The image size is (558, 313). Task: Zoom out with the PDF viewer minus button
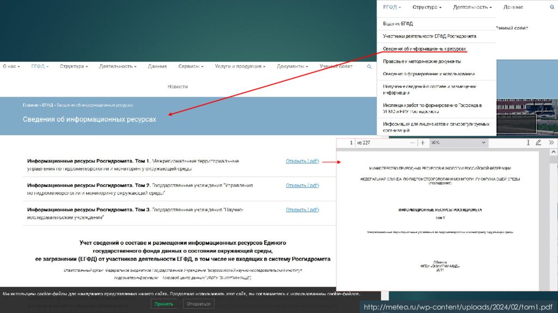point(412,143)
